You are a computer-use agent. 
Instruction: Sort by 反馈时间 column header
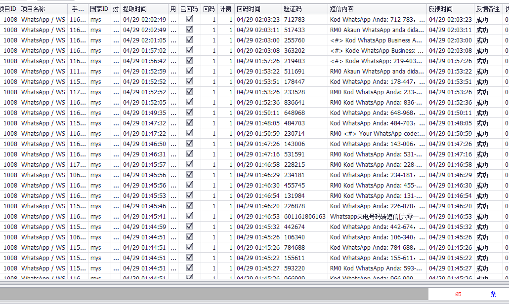pyautogui.click(x=450, y=9)
